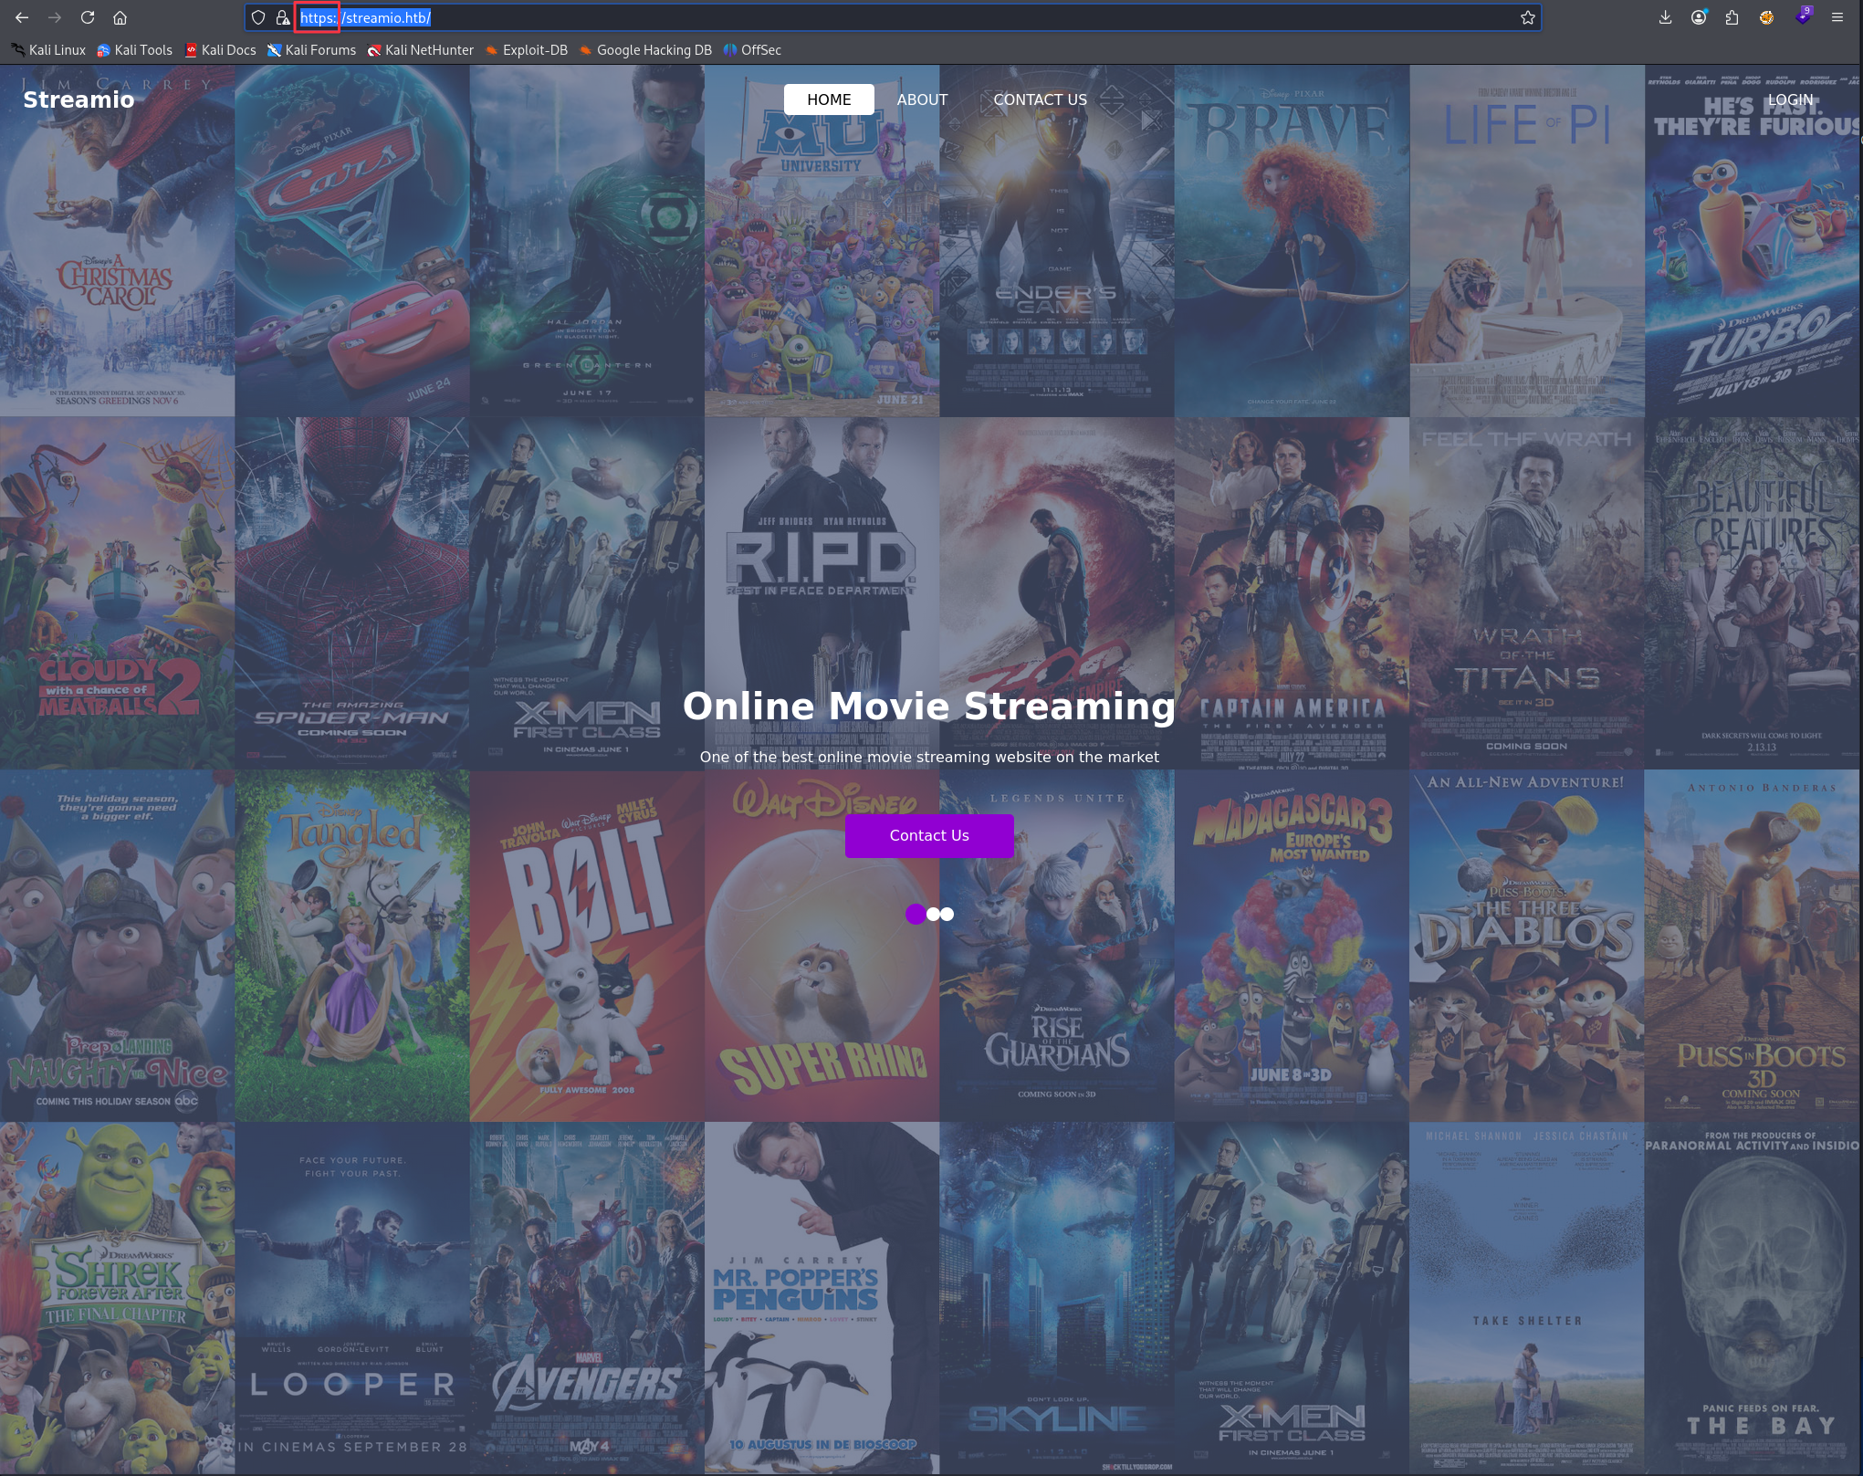The image size is (1863, 1476).
Task: Open the Kali Tools bookmark
Action: (x=134, y=50)
